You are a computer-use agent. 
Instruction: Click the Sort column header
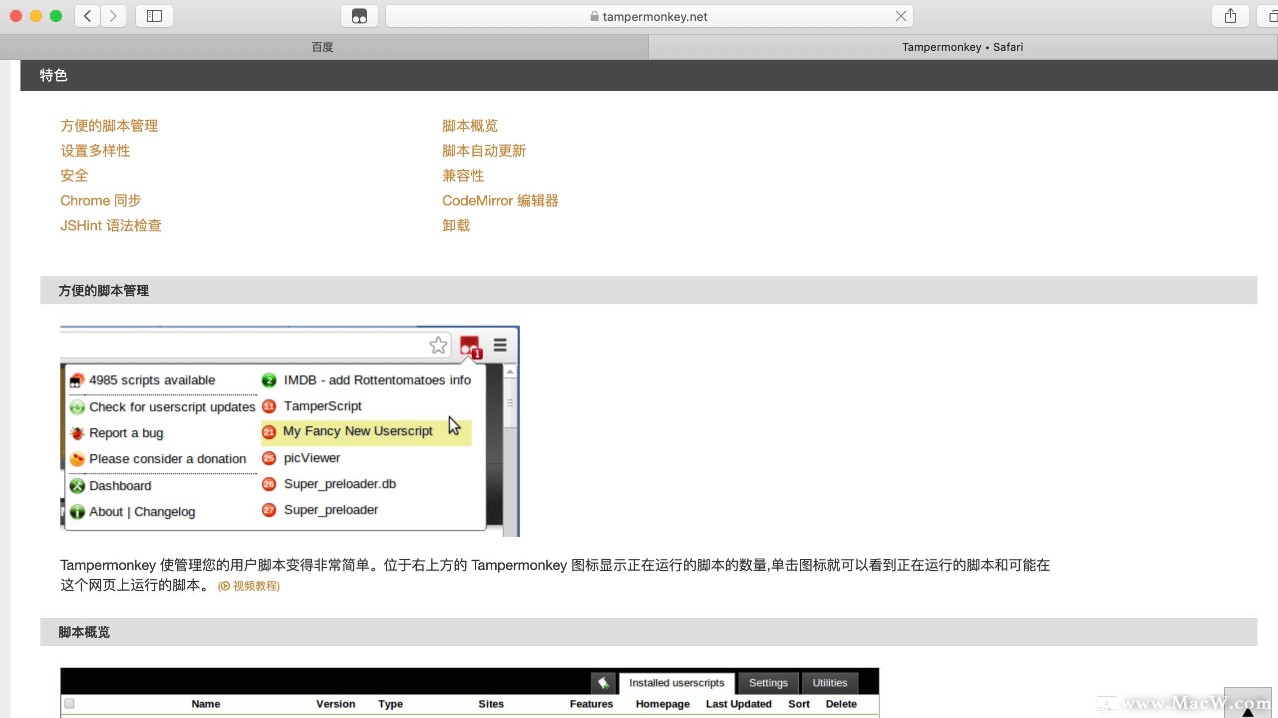(x=799, y=704)
